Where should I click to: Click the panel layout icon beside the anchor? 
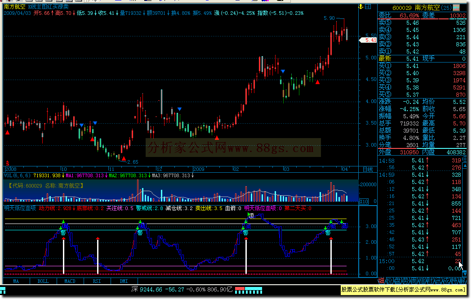(x=368, y=7)
